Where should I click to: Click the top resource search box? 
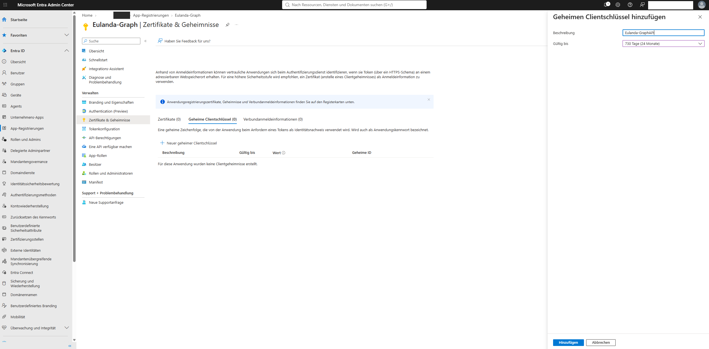(x=354, y=5)
